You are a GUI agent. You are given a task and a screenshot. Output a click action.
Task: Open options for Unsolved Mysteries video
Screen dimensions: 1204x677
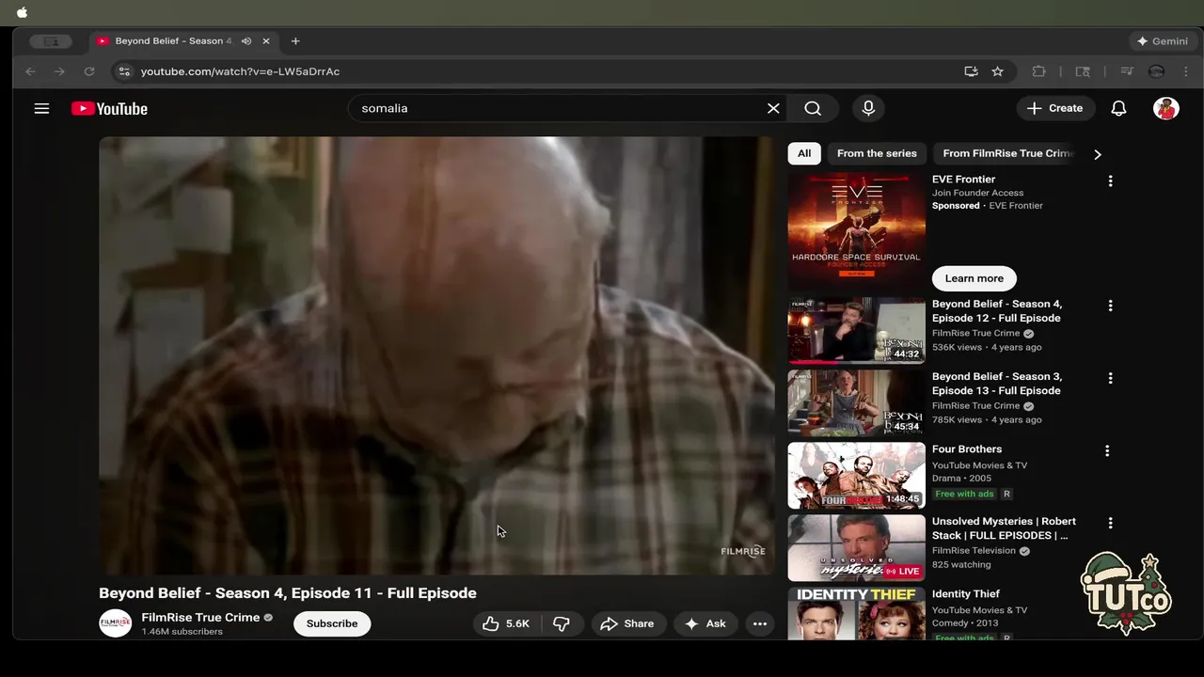click(1110, 523)
